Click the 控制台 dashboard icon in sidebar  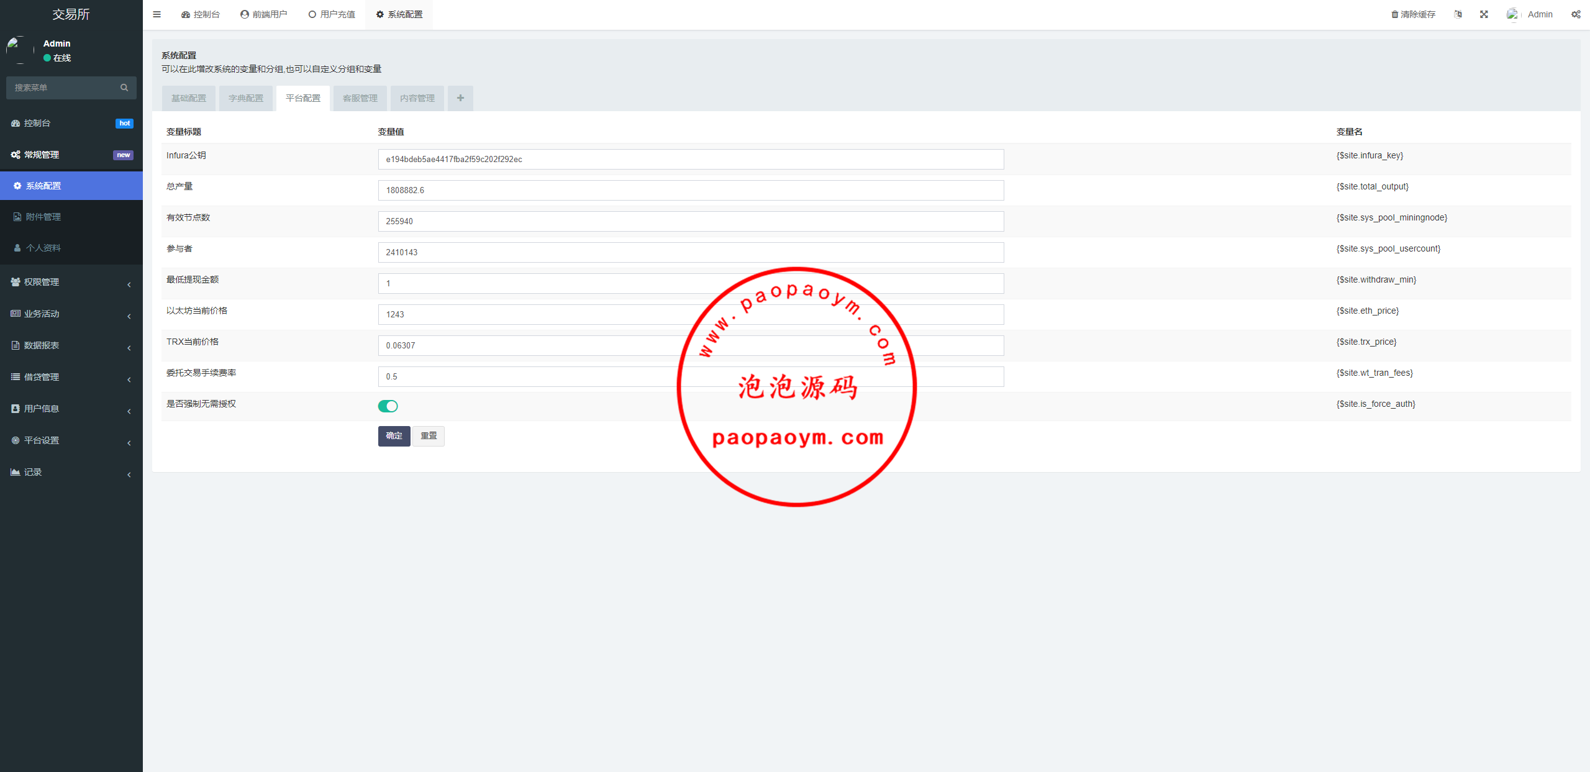pos(16,123)
